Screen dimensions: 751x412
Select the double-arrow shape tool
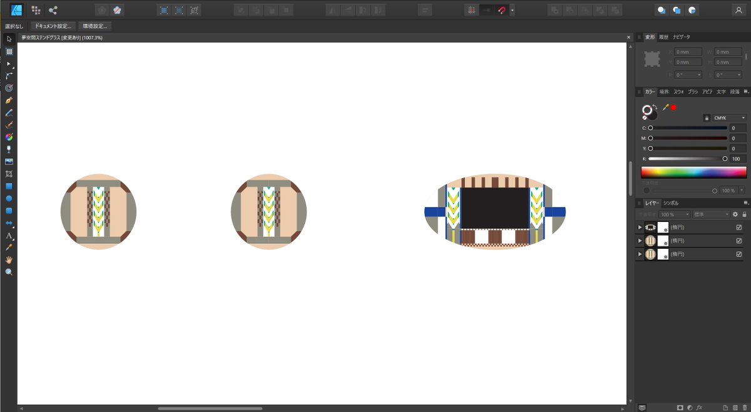point(9,223)
